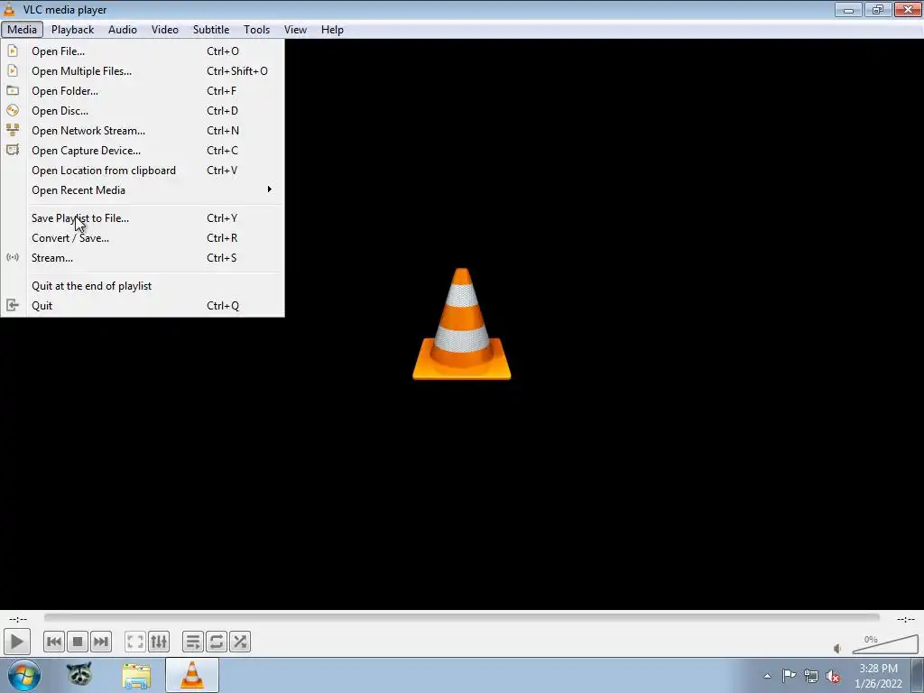Click the Open Network Stream icon
This screenshot has width=924, height=693.
click(13, 130)
